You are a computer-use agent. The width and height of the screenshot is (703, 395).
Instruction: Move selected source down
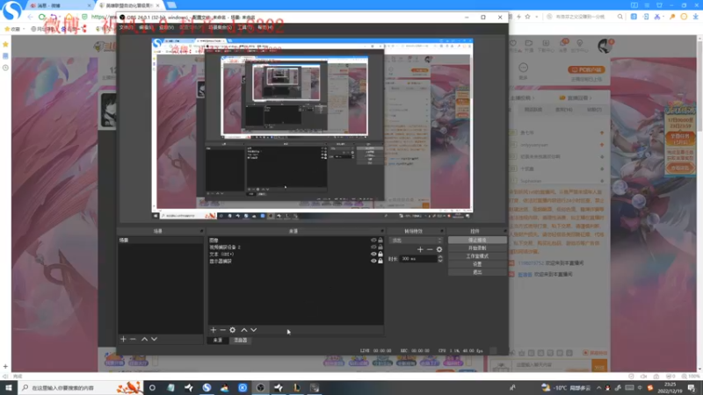tap(254, 330)
